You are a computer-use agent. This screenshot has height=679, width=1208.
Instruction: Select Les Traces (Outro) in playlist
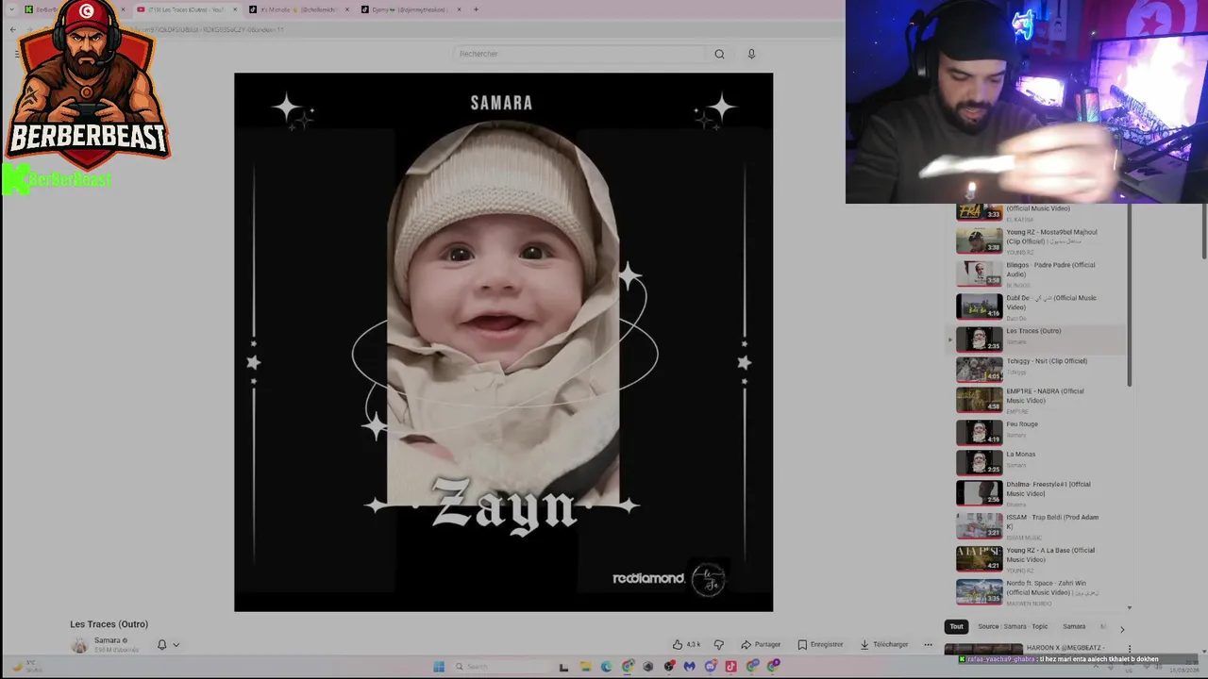tap(1036, 339)
